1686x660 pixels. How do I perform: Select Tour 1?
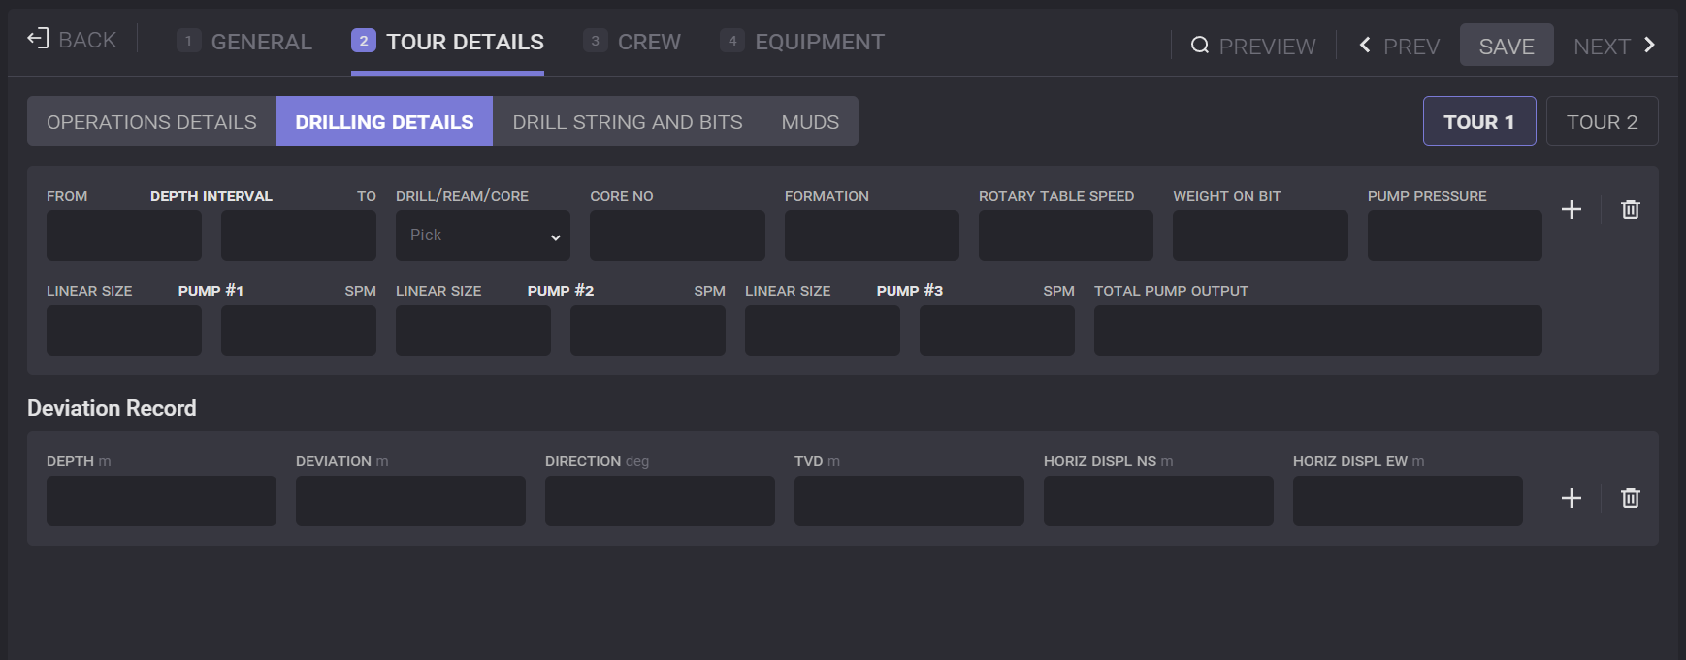click(1478, 122)
